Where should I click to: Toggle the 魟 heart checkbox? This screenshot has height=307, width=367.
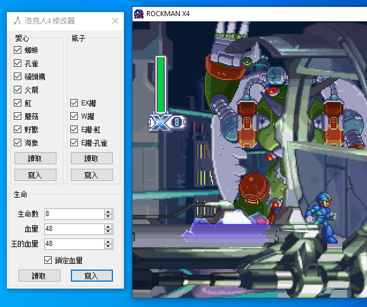17,103
